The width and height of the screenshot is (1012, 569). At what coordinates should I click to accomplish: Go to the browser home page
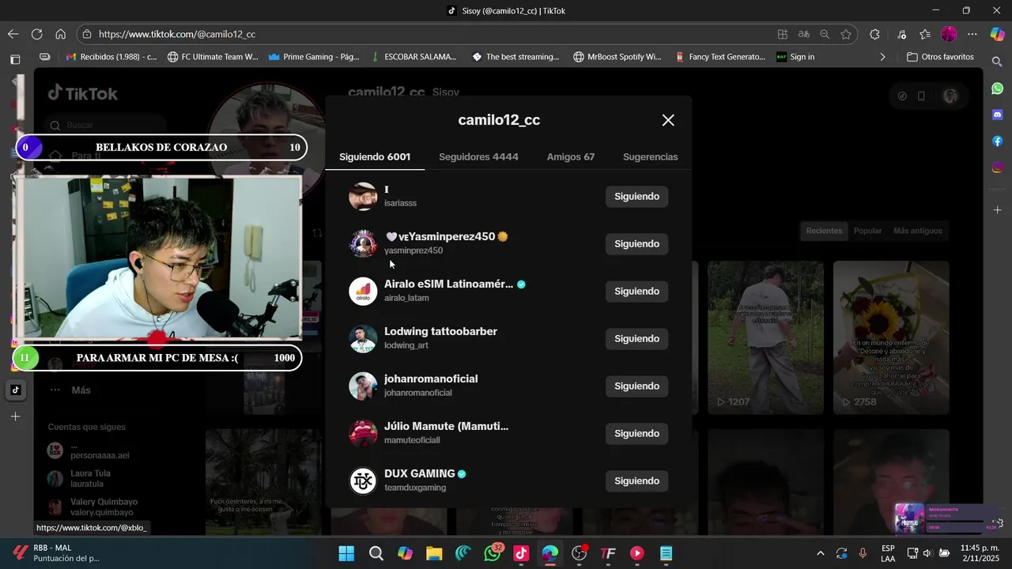point(60,34)
